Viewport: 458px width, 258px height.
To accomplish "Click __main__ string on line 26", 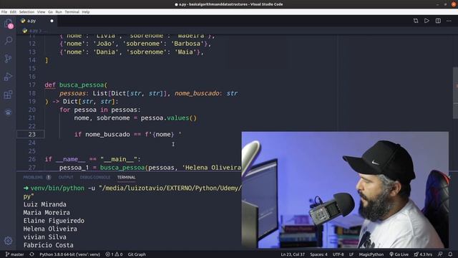I will coord(119,159).
